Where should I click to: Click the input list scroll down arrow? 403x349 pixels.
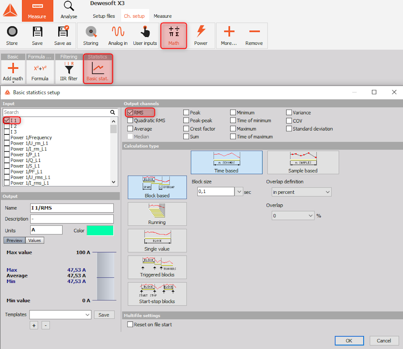click(114, 182)
